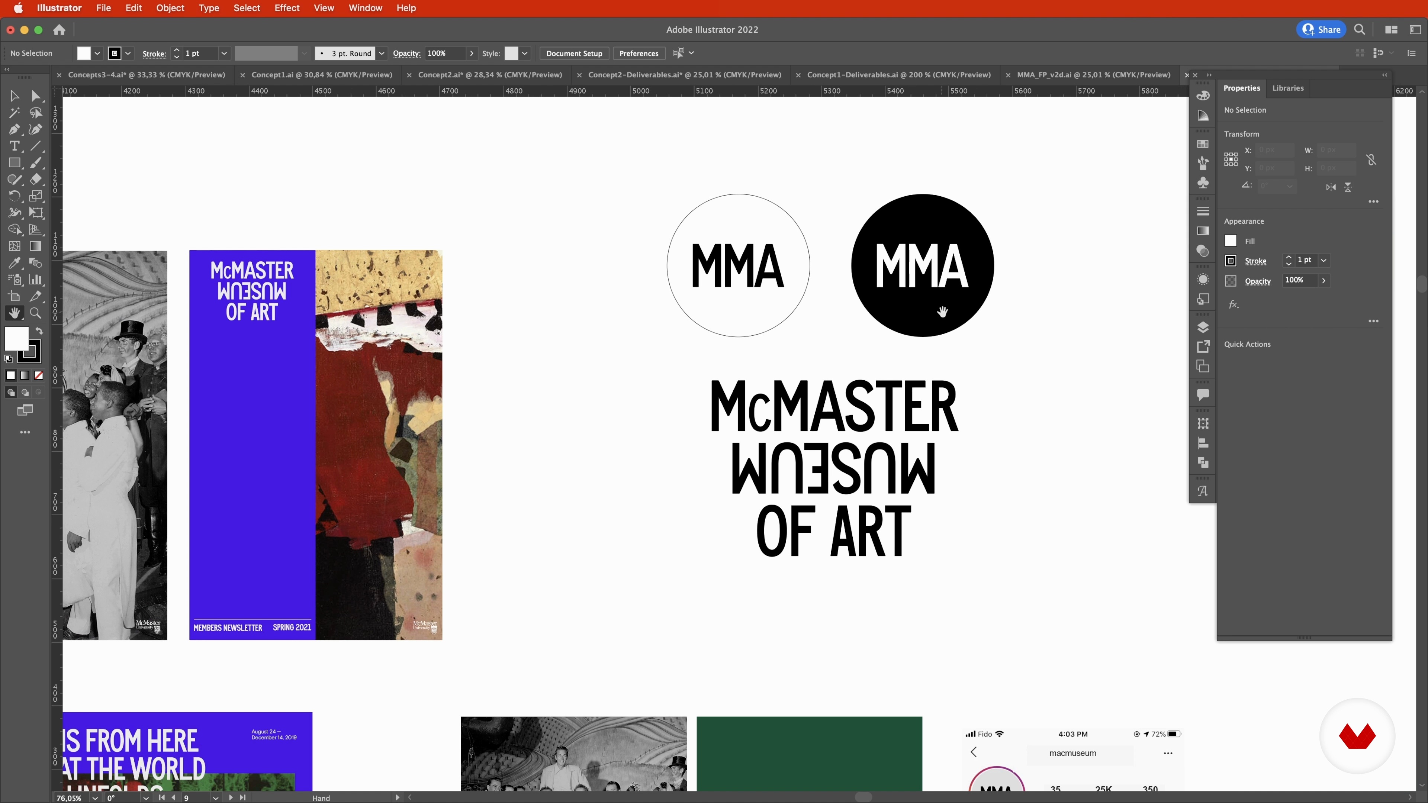Open the Pathfinder panel icon
This screenshot has width=1428, height=803.
1203,463
